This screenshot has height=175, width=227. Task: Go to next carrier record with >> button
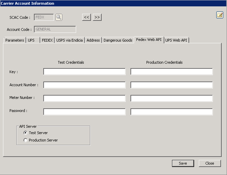pos(97,17)
